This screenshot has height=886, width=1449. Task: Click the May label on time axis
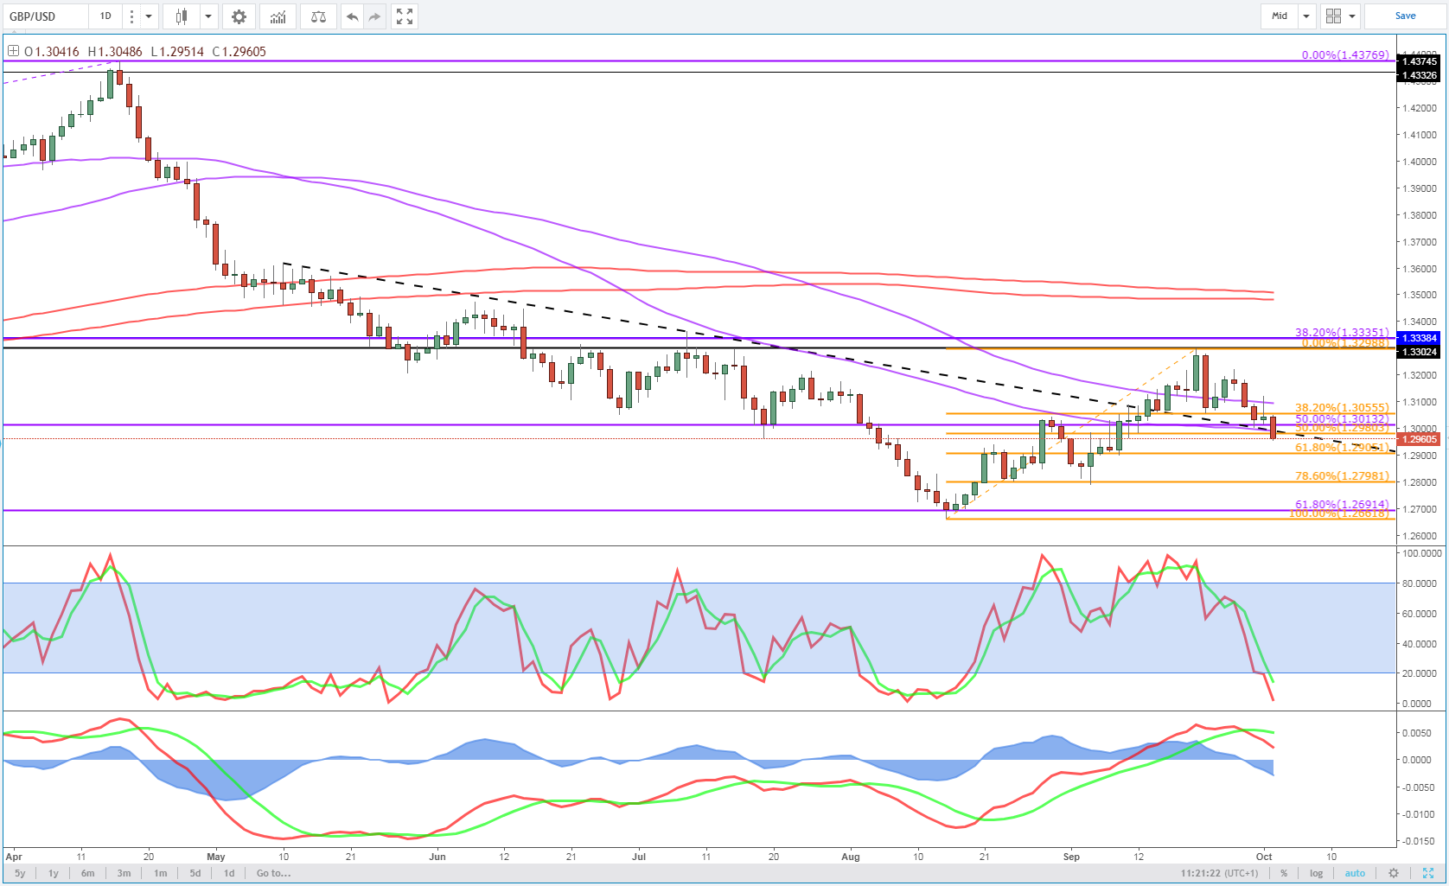216,857
